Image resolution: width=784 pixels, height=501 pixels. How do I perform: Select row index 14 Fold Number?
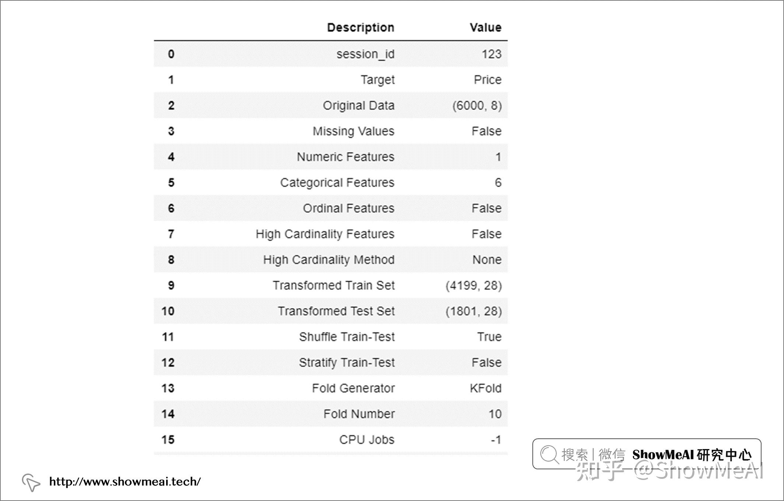point(330,414)
